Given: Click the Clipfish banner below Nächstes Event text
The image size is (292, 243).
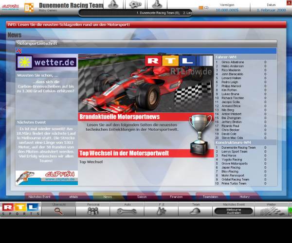Looking at the screenshot, I should coord(47,178).
